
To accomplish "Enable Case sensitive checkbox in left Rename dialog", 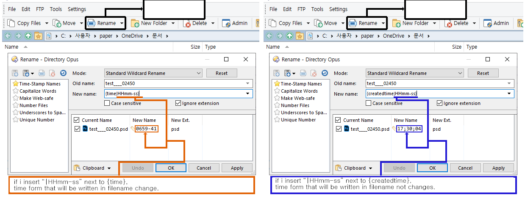I will (x=107, y=103).
